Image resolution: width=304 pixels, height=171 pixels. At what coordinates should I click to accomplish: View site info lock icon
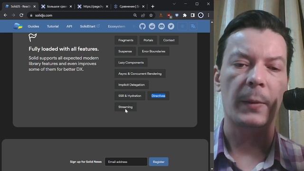tap(31, 15)
